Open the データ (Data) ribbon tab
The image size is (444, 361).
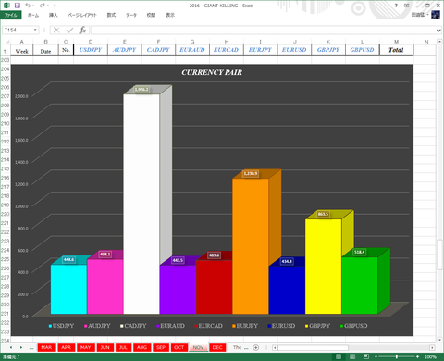click(x=131, y=15)
